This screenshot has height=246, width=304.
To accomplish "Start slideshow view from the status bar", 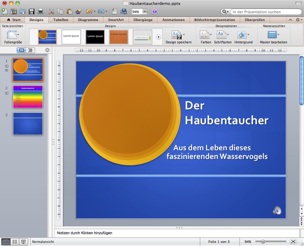I will pyautogui.click(x=23, y=242).
